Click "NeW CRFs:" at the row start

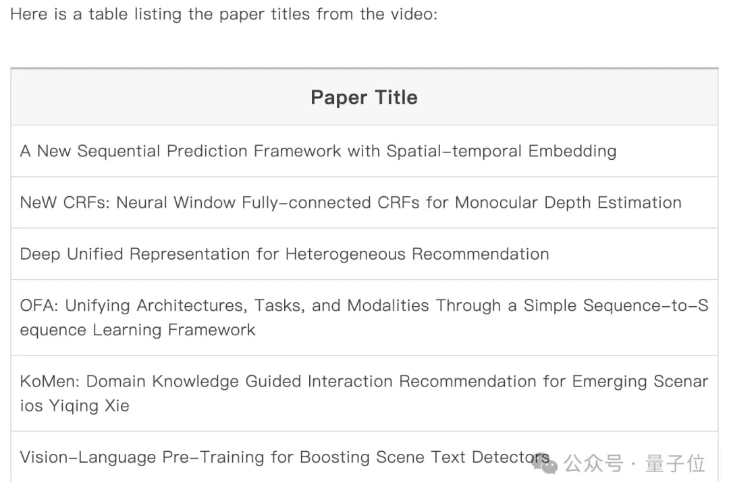coord(65,203)
